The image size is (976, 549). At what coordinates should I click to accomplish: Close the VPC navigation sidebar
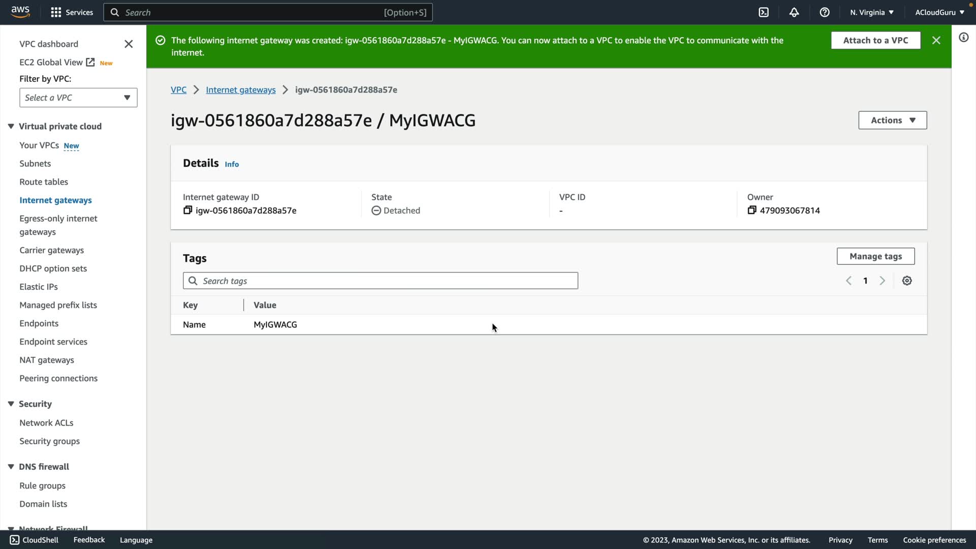129,44
